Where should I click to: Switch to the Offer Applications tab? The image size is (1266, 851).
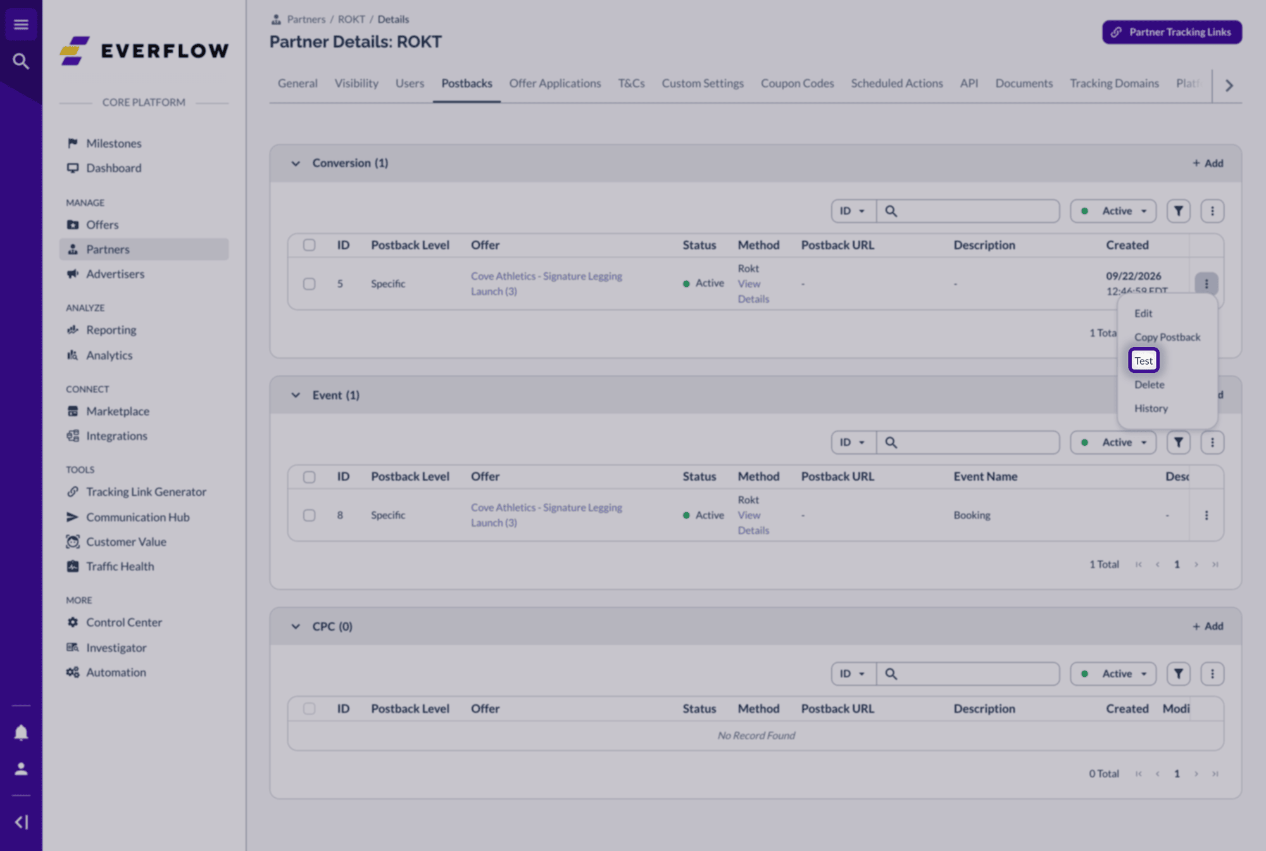(x=555, y=84)
